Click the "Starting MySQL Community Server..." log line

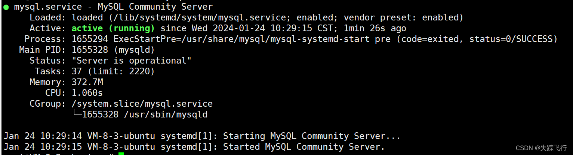[x=312, y=136]
